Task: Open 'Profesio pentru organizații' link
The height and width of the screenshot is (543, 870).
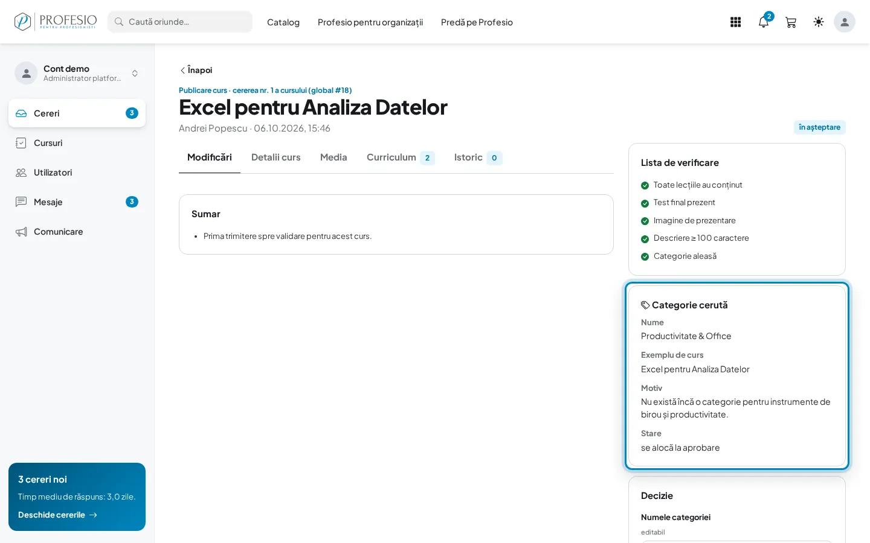Action: 370,22
